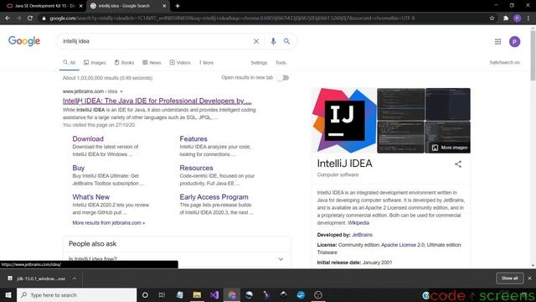Switch to the Books results tab
This screenshot has height=302, width=536.
124,63
